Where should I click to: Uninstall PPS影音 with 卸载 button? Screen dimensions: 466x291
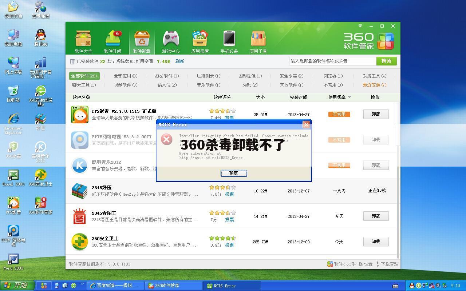point(376,114)
